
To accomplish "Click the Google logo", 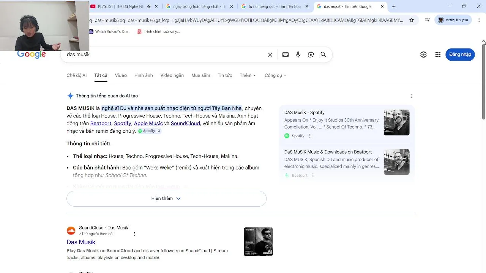I will click(x=32, y=55).
